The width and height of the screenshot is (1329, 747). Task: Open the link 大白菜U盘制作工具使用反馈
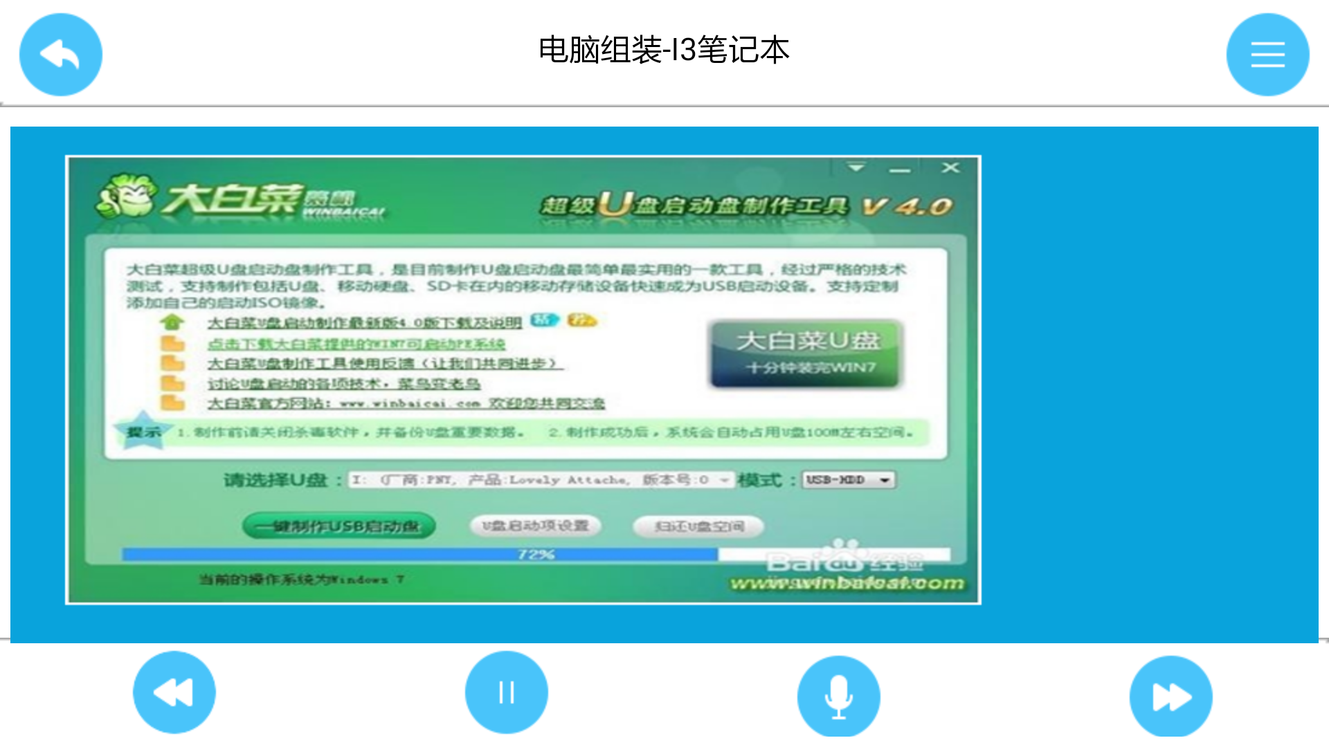coord(385,363)
